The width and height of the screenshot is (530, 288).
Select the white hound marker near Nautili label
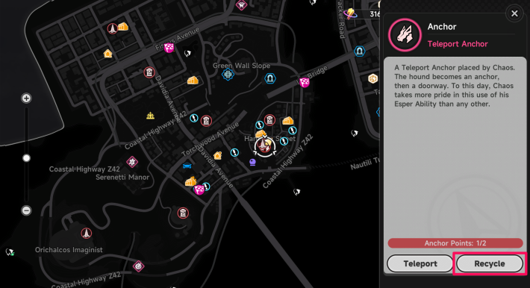point(355,134)
